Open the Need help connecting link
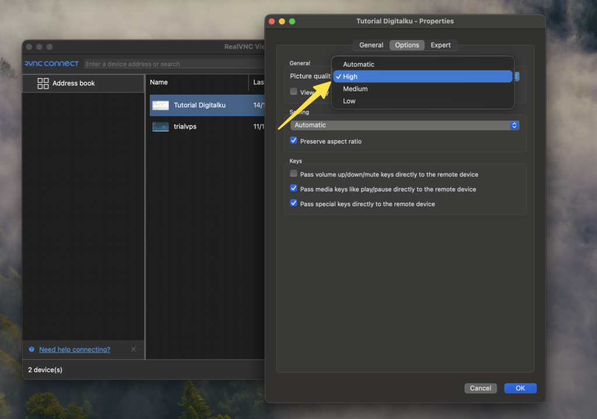This screenshot has height=419, width=597. point(74,350)
